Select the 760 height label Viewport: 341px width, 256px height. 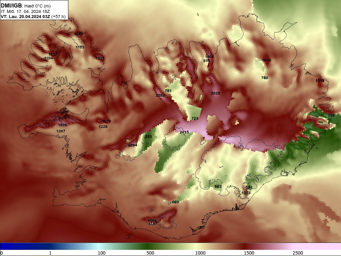point(265,78)
